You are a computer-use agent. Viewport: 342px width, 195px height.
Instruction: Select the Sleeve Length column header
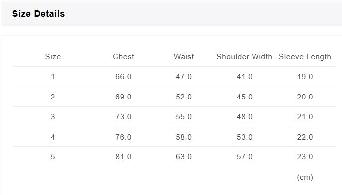(x=305, y=57)
